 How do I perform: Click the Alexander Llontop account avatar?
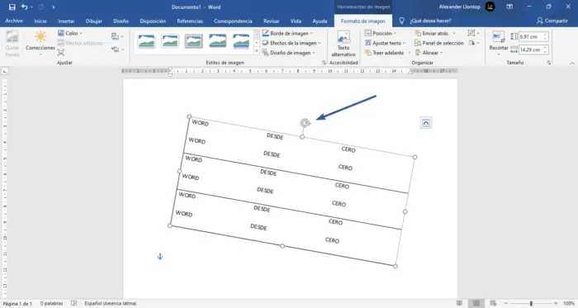490,7
